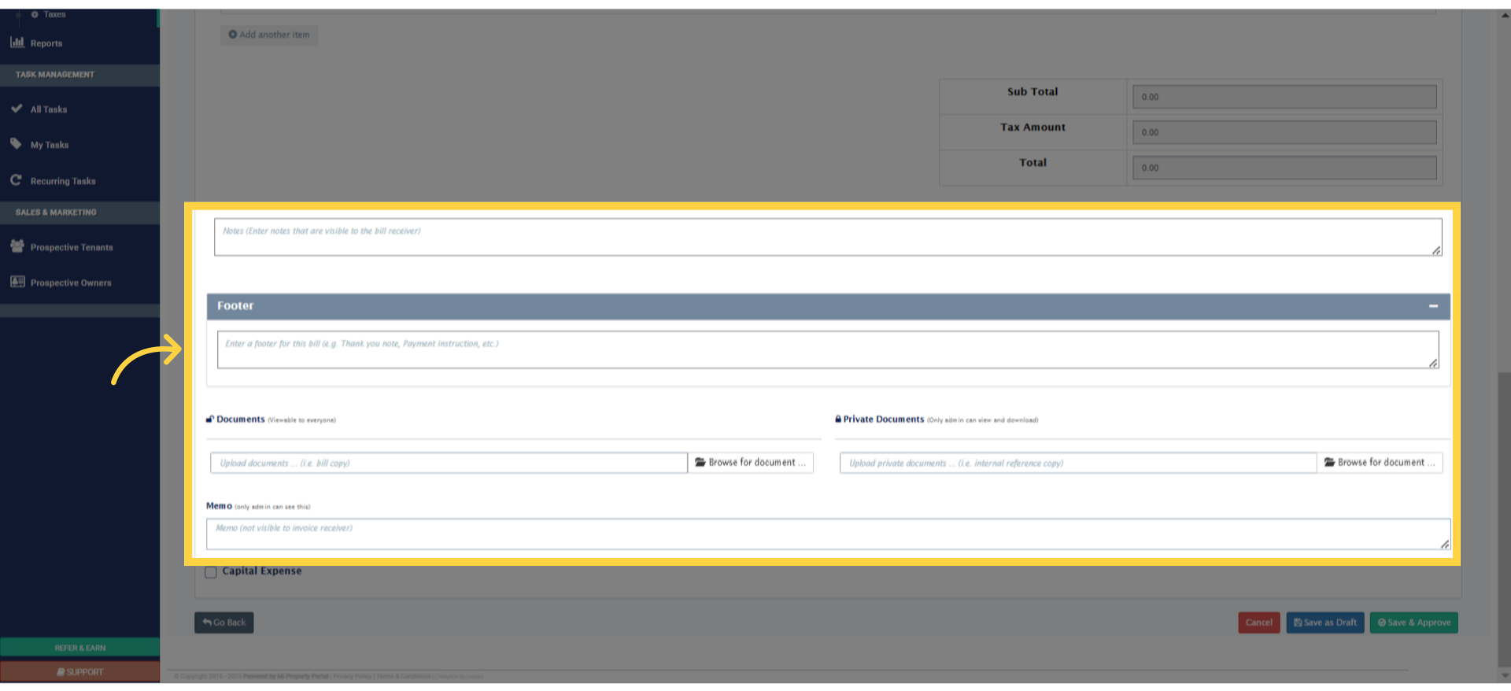This screenshot has width=1511, height=691.
Task: Click the Privacy Policy footer link
Action: pos(352,676)
